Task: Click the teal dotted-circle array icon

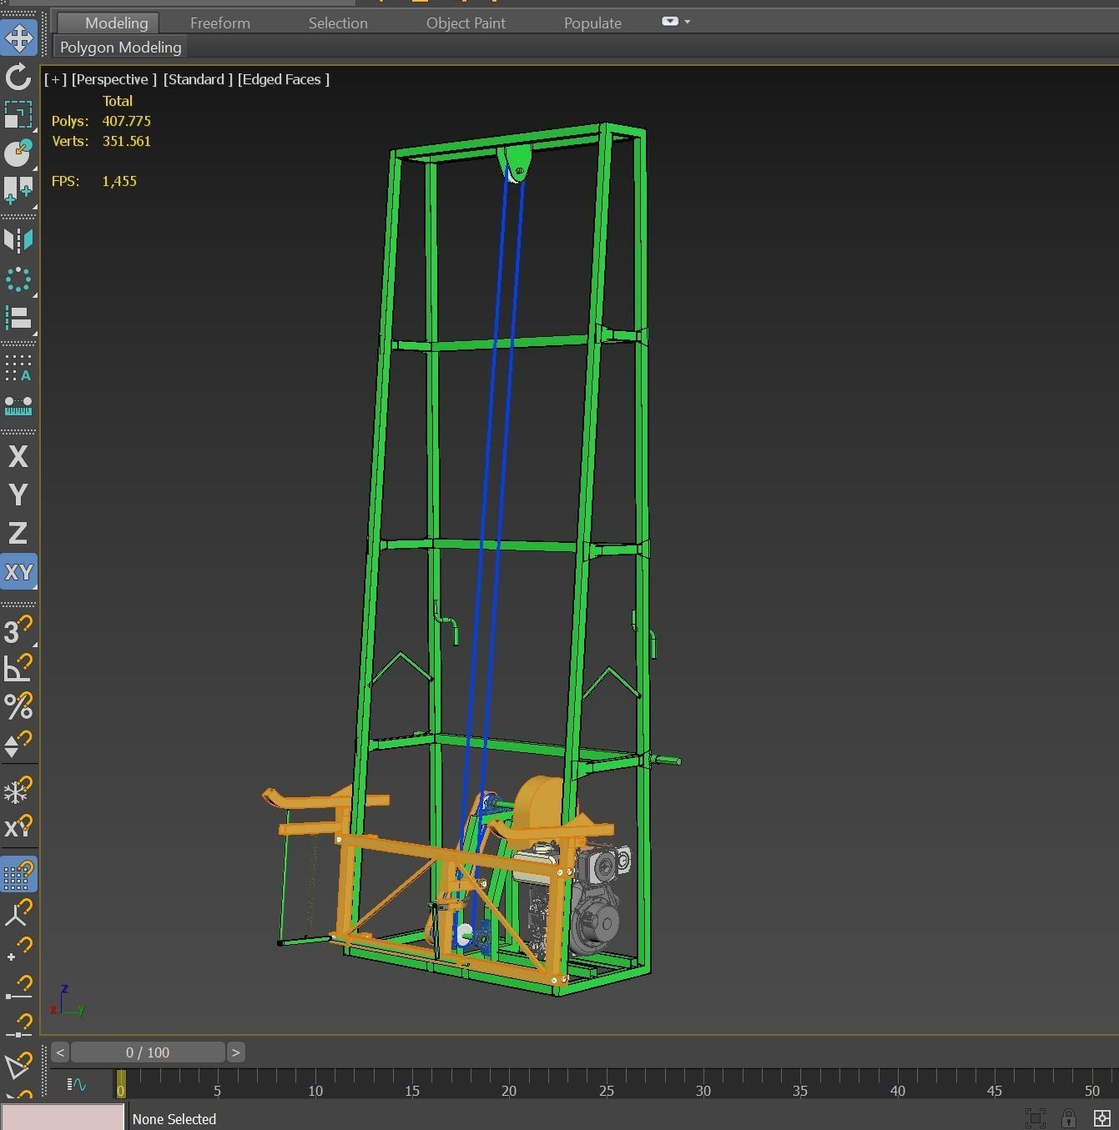Action: tap(18, 279)
